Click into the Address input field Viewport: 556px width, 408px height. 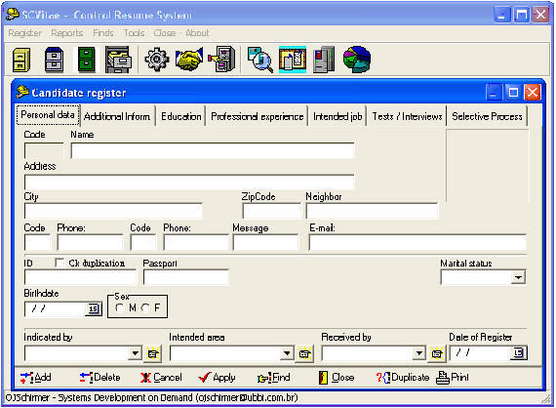coord(189,183)
